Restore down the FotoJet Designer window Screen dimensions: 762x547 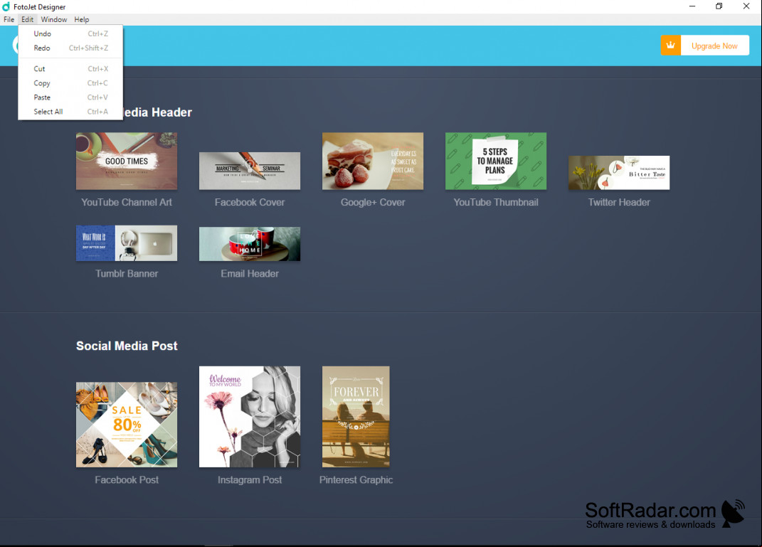point(719,6)
